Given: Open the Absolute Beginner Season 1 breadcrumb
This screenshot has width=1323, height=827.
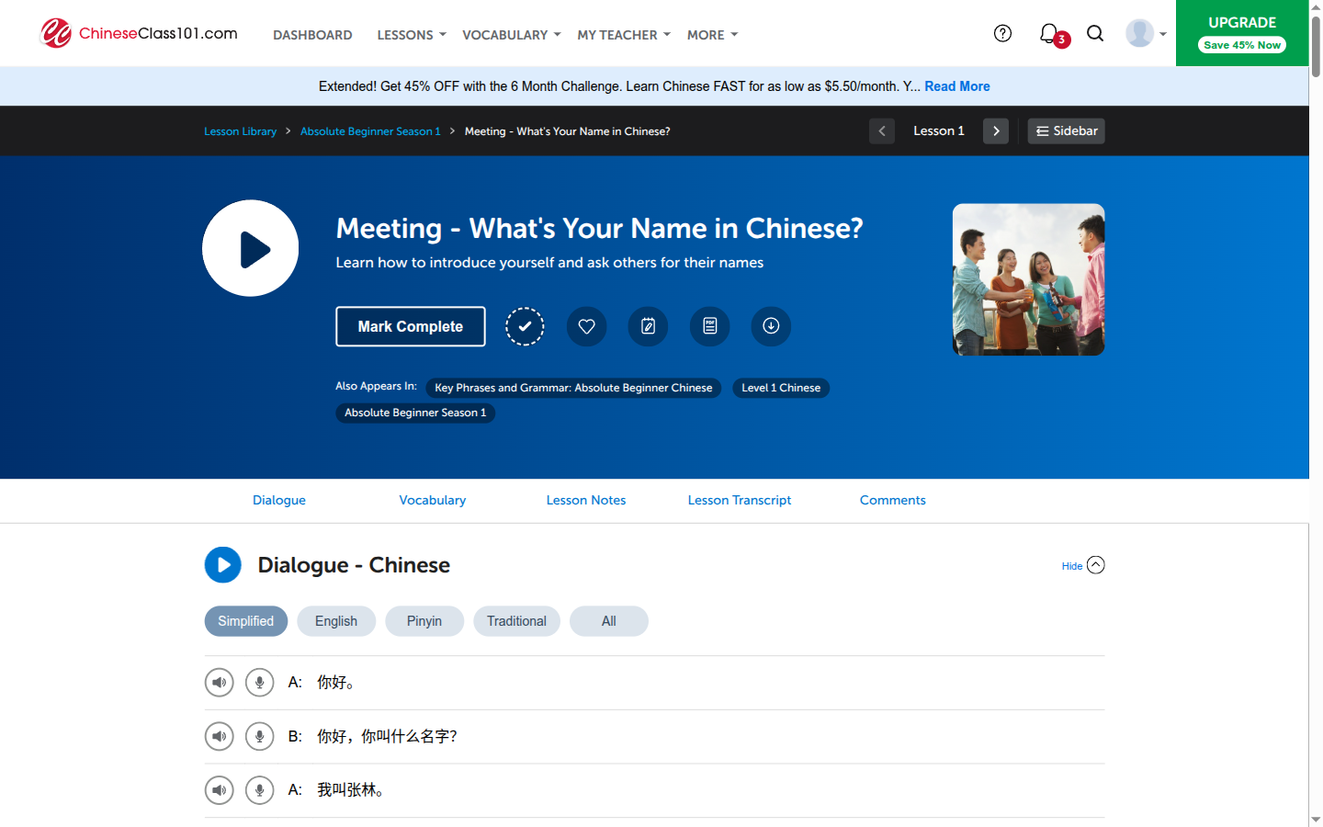Looking at the screenshot, I should (370, 131).
